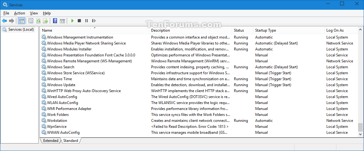Click the WWAN AutoConfig description text
364x151 pixels.
point(189,133)
